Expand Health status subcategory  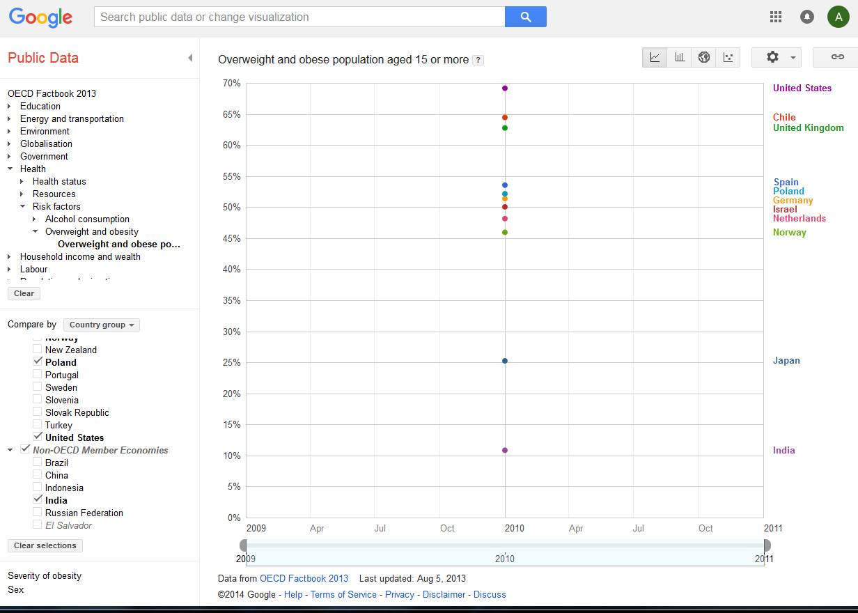[22, 181]
